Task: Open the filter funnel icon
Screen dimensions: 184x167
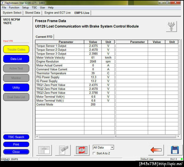Action: coord(171,26)
